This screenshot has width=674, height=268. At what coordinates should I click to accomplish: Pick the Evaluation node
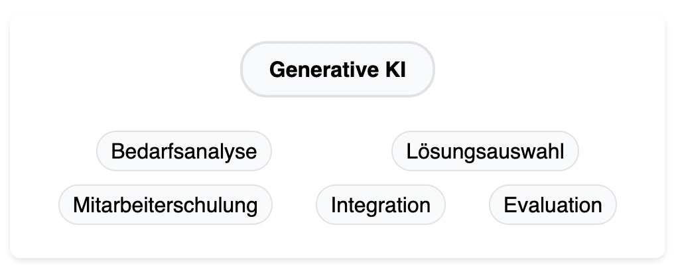(553, 205)
